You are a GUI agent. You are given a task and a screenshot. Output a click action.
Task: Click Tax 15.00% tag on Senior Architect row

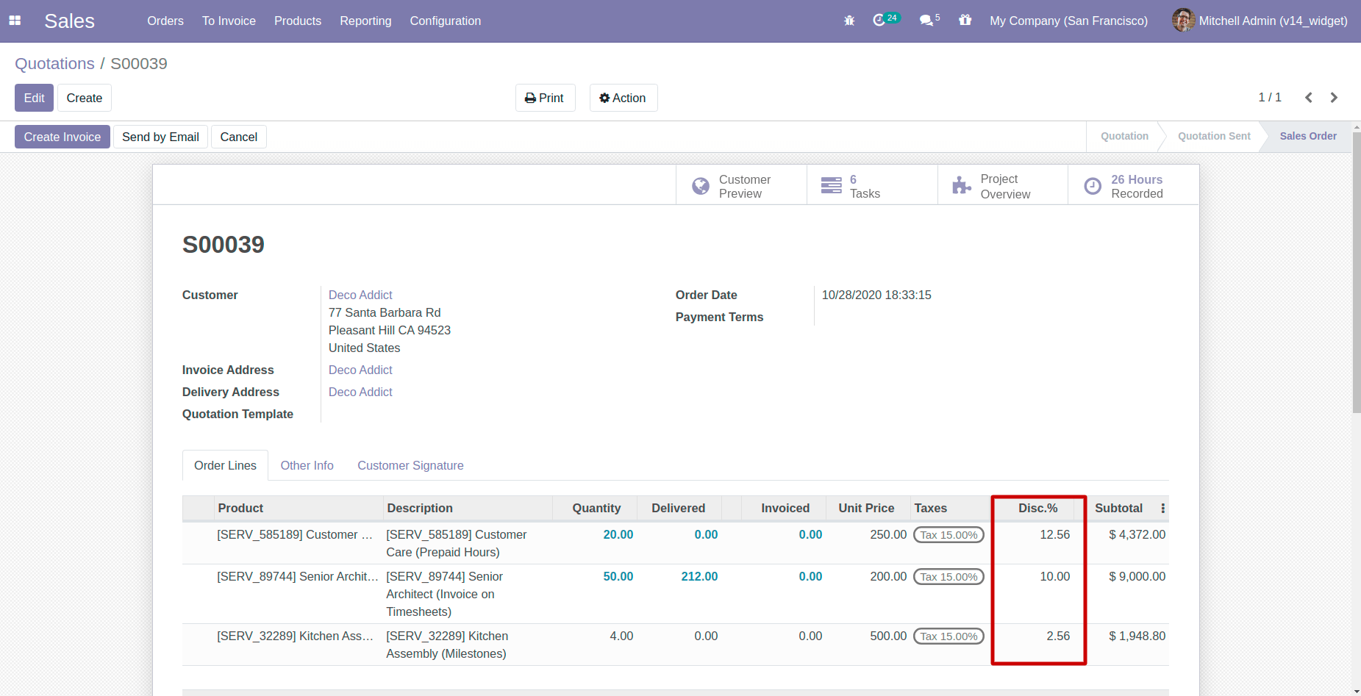(949, 577)
